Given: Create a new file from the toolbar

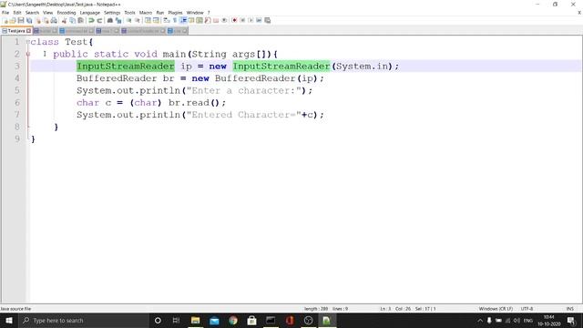Looking at the screenshot, I should pos(5,20).
